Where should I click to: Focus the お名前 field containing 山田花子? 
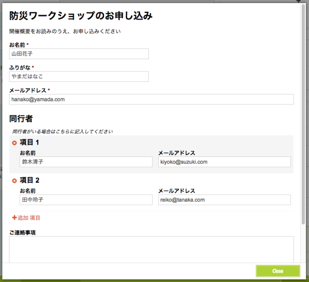[x=79, y=54]
